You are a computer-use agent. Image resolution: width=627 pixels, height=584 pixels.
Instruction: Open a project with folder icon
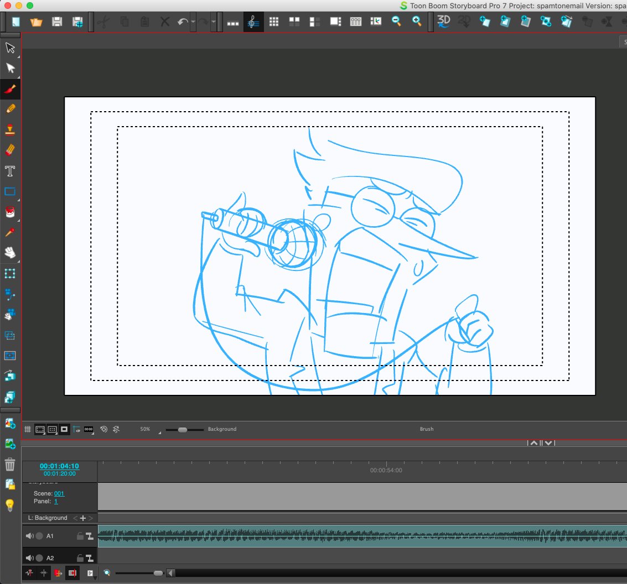[37, 22]
